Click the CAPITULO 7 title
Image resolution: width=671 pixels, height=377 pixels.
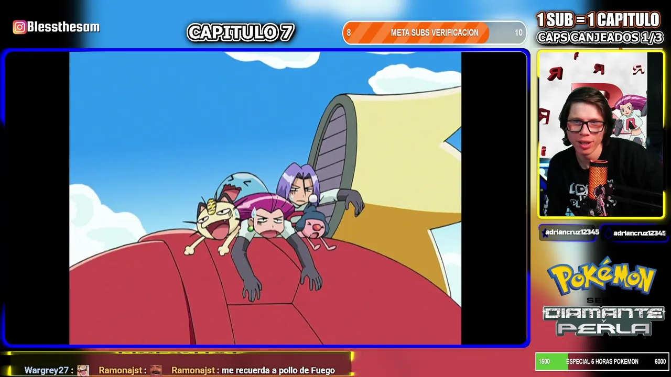coord(241,32)
